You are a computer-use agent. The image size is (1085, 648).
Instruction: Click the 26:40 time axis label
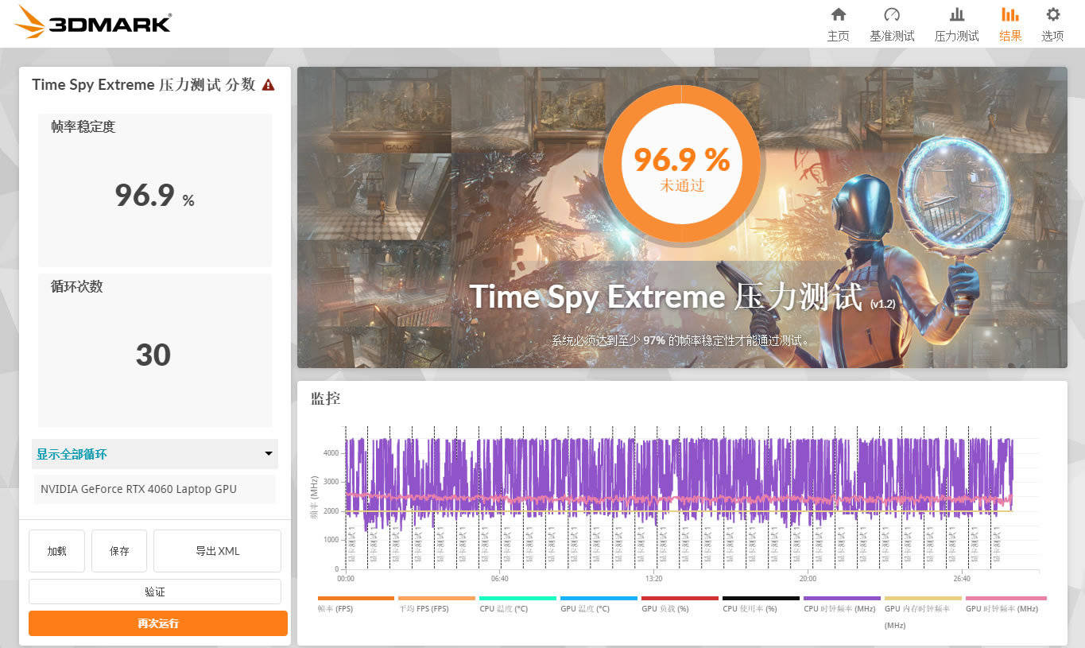point(961,579)
